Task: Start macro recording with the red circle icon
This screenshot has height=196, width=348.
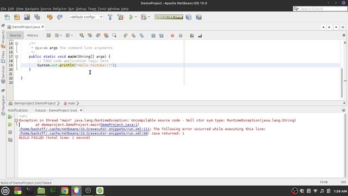Action: [x=172, y=35]
